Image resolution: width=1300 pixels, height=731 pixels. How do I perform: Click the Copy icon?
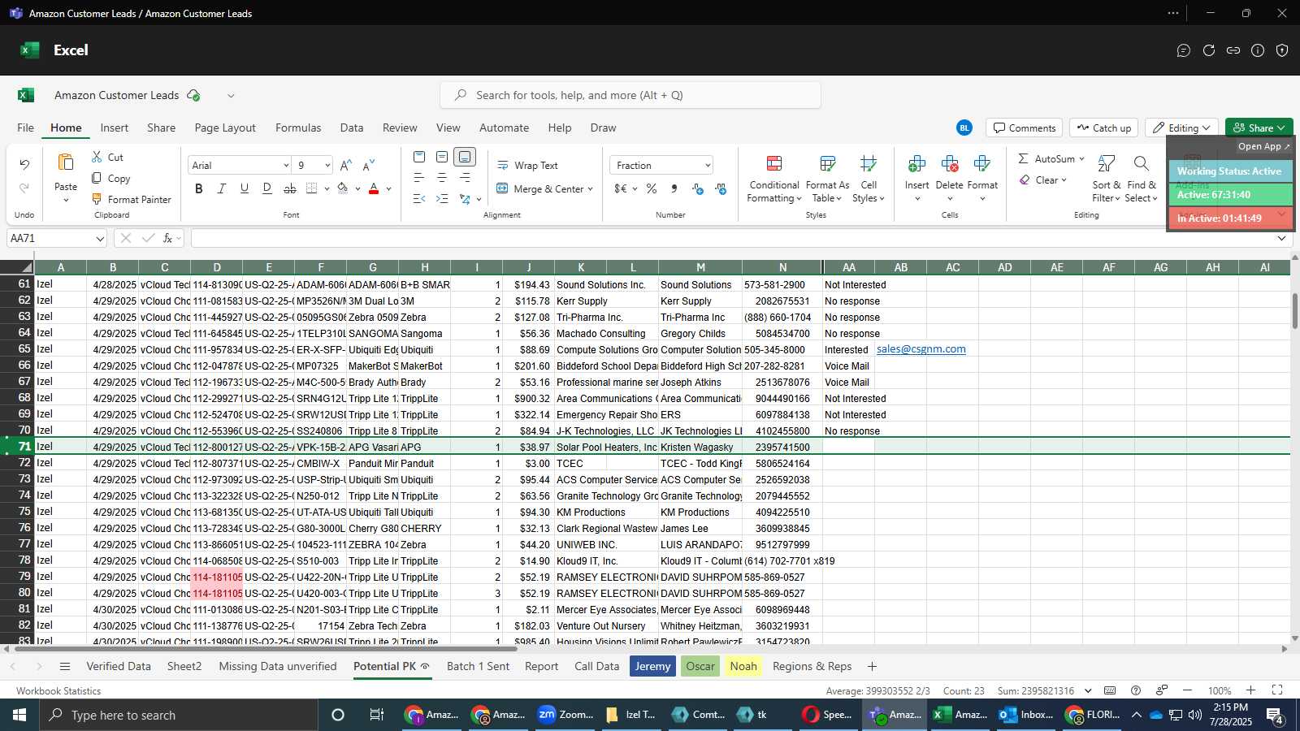97,178
